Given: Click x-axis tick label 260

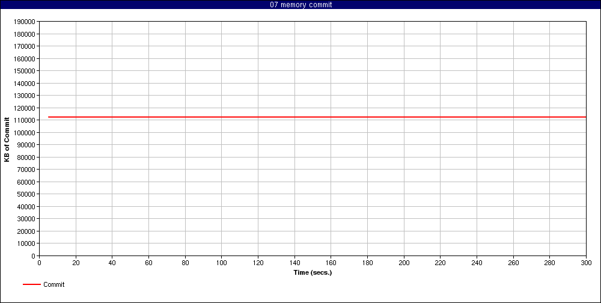Looking at the screenshot, I should [513, 263].
